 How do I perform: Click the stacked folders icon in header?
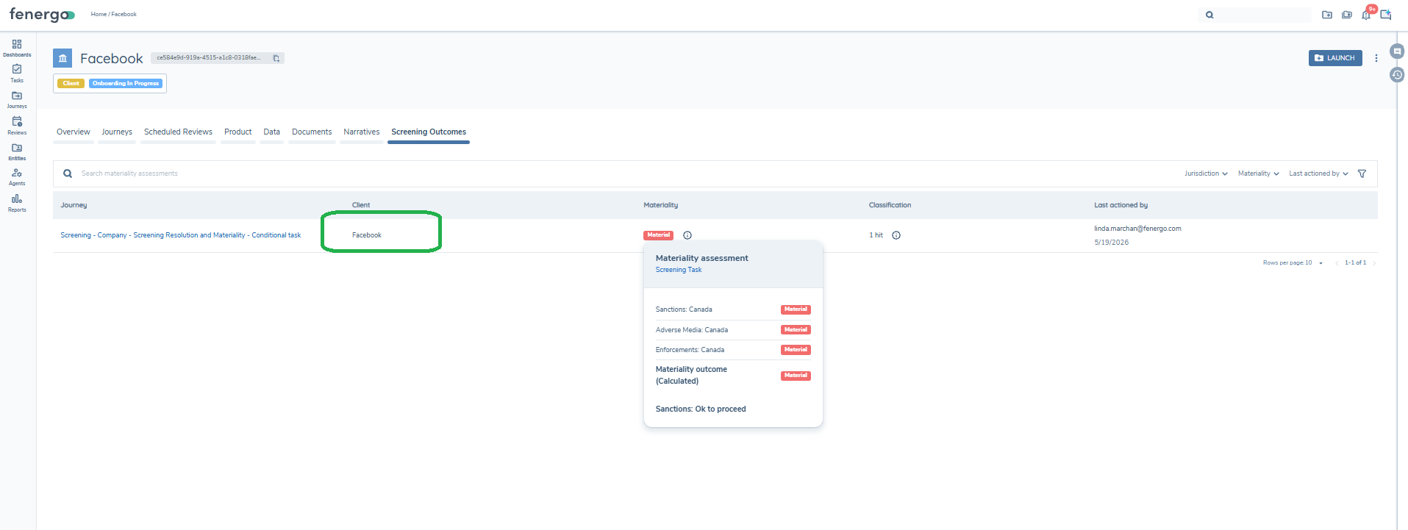[x=1347, y=15]
